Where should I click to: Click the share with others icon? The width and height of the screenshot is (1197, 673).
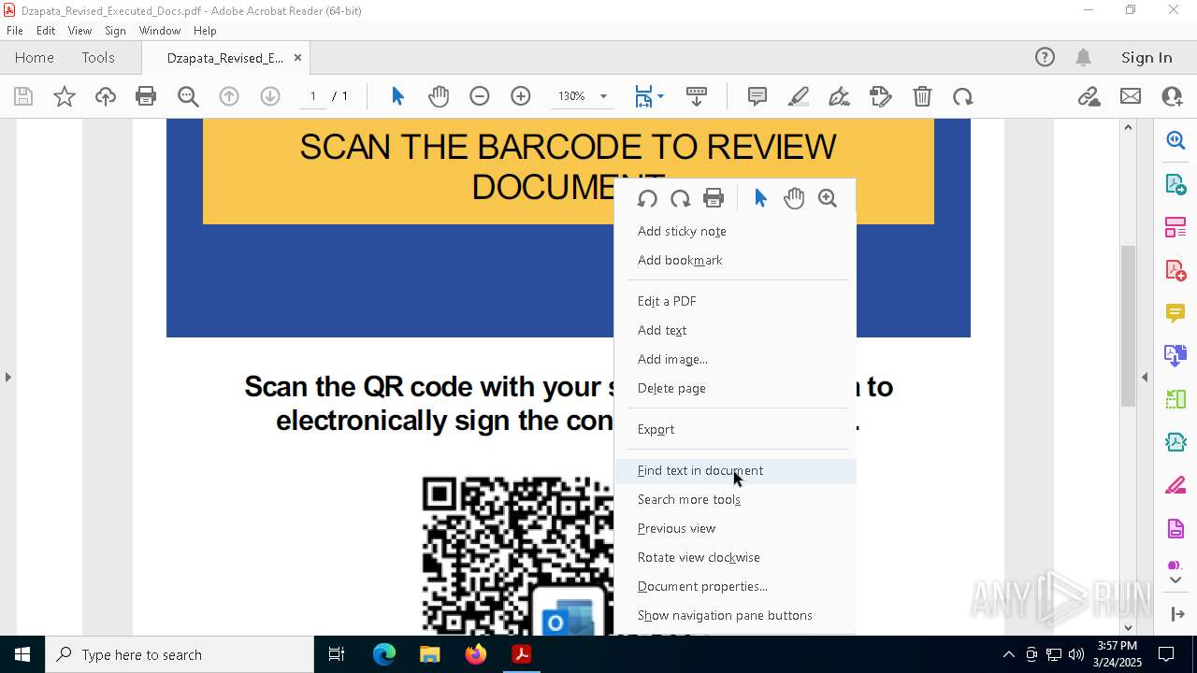point(1172,96)
